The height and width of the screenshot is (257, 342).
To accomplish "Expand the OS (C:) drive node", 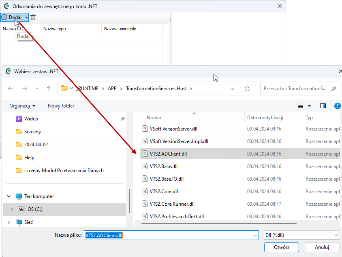I will click(x=12, y=209).
